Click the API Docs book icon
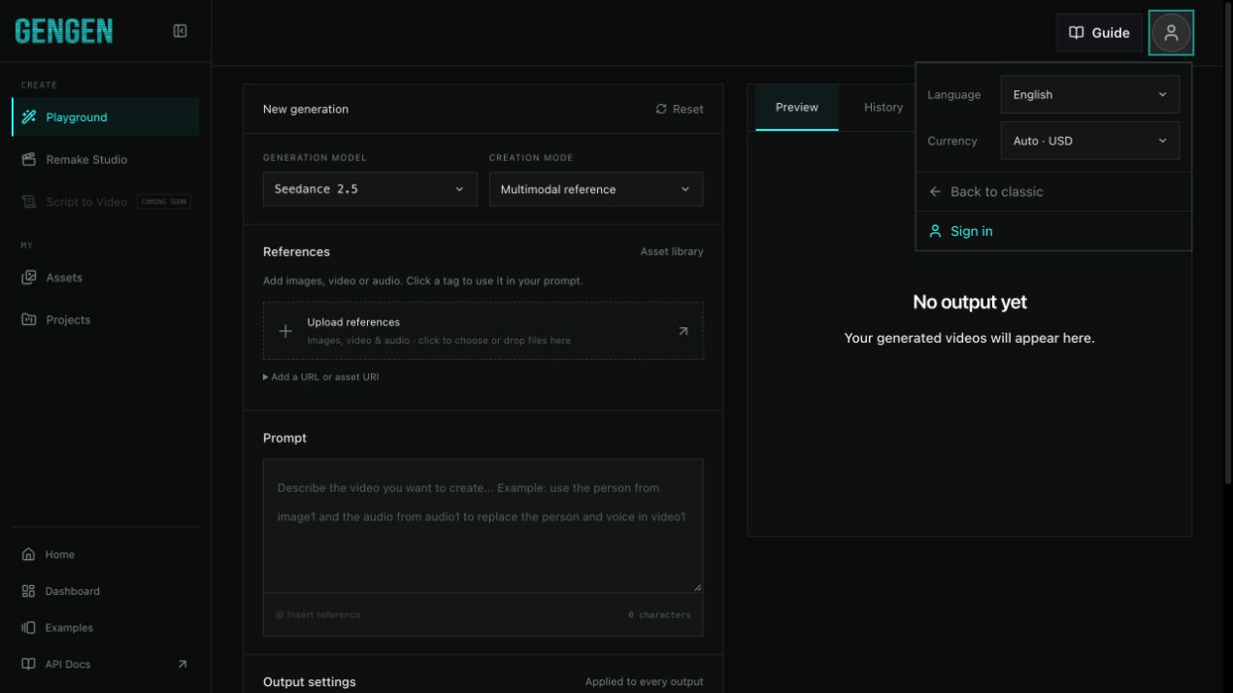 click(x=28, y=665)
